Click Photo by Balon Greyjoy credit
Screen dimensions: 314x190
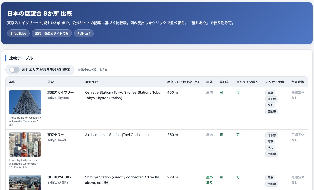click(x=25, y=121)
